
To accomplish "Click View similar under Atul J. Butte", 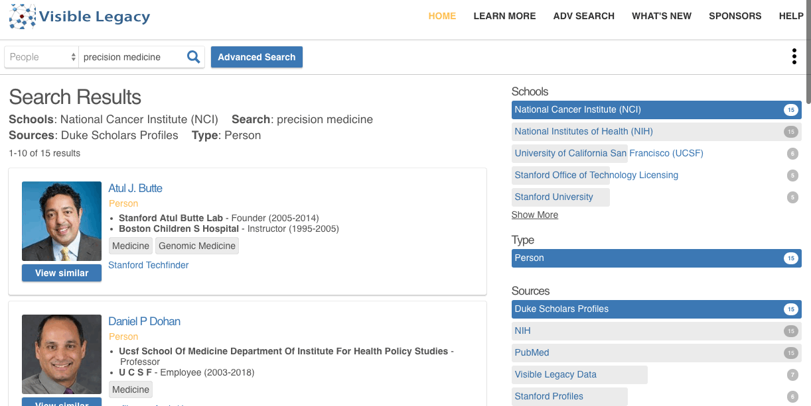I will tap(62, 273).
